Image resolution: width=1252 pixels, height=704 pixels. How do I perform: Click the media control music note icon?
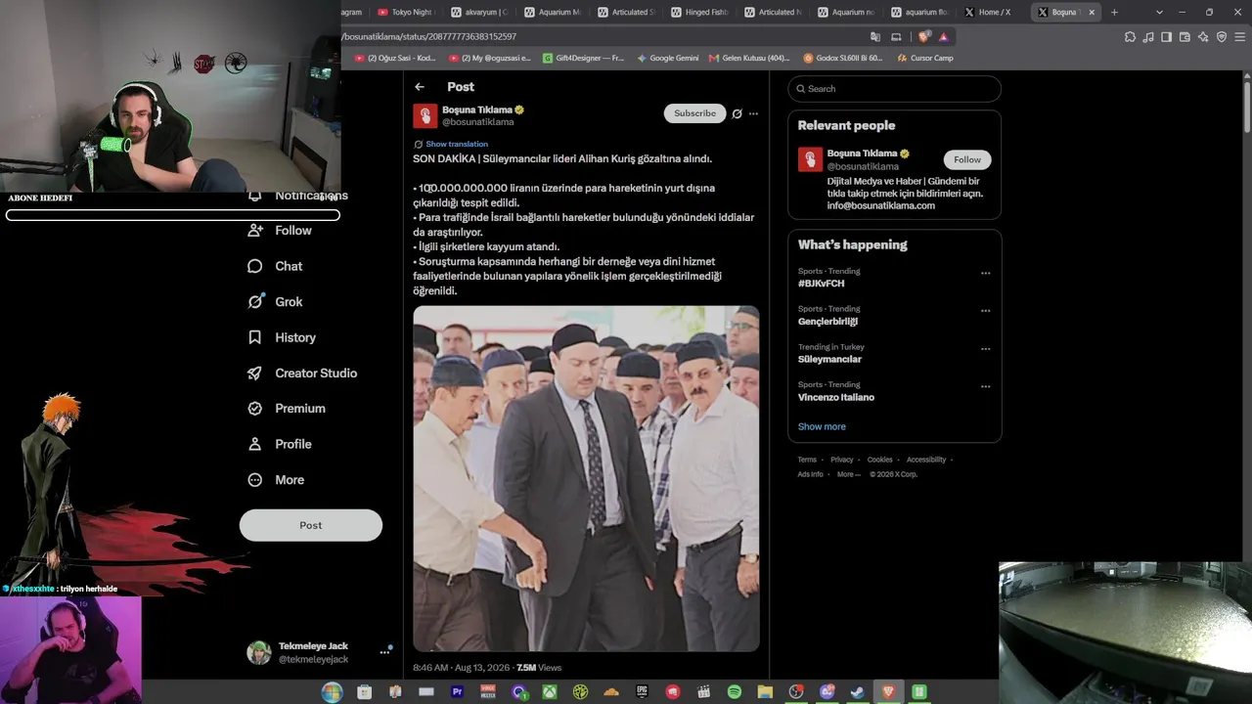tap(1148, 36)
